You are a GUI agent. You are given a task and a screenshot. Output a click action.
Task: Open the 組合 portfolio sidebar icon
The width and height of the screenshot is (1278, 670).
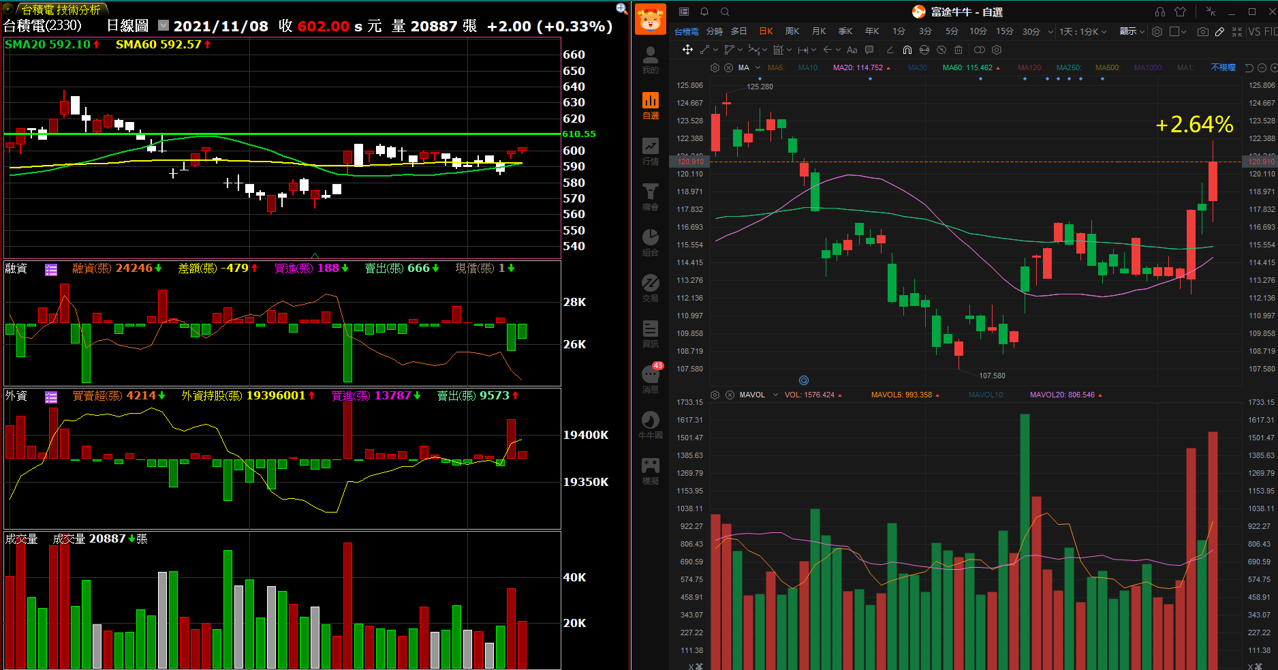[651, 243]
